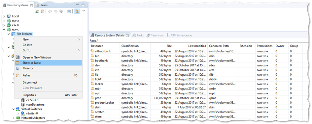
Task: Click the iSCSI-DS1 datastore icon
Action: click(x=23, y=100)
